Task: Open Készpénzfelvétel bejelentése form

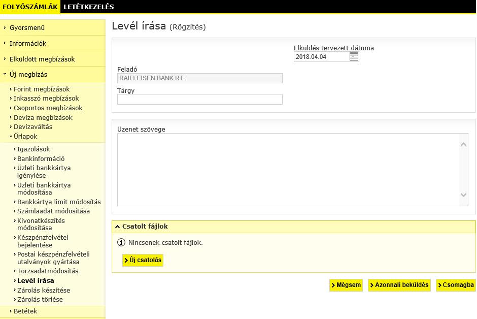Action: [x=43, y=241]
